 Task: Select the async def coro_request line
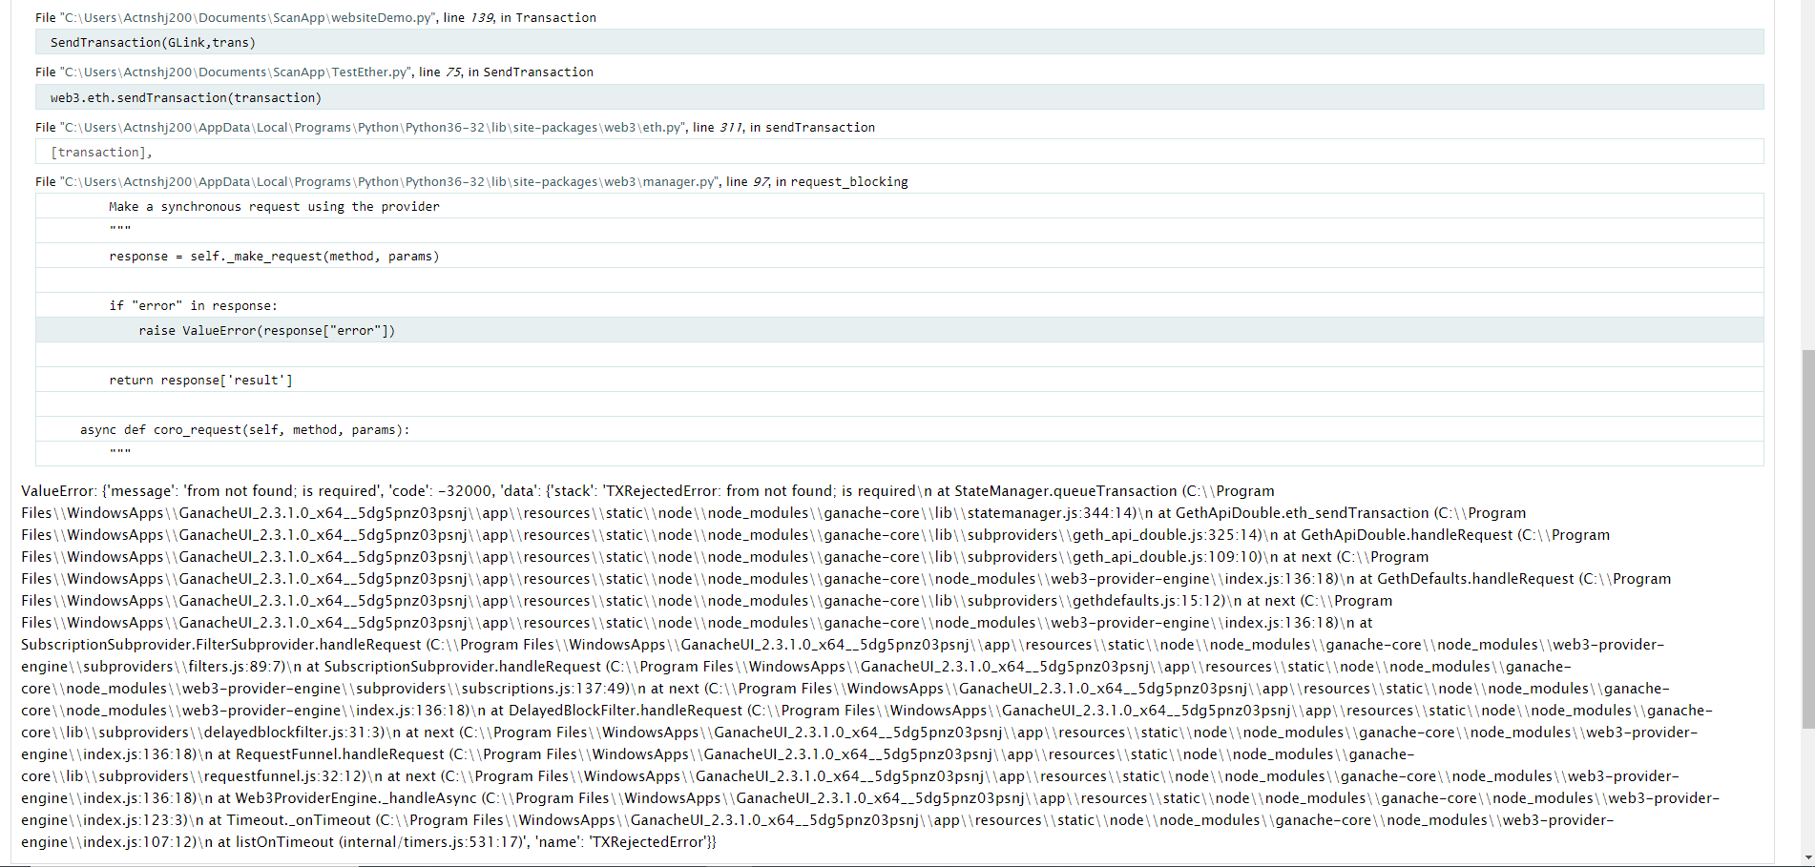(x=899, y=429)
